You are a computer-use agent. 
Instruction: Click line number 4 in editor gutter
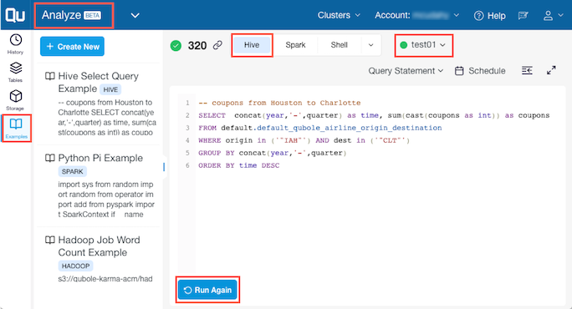pyautogui.click(x=187, y=140)
